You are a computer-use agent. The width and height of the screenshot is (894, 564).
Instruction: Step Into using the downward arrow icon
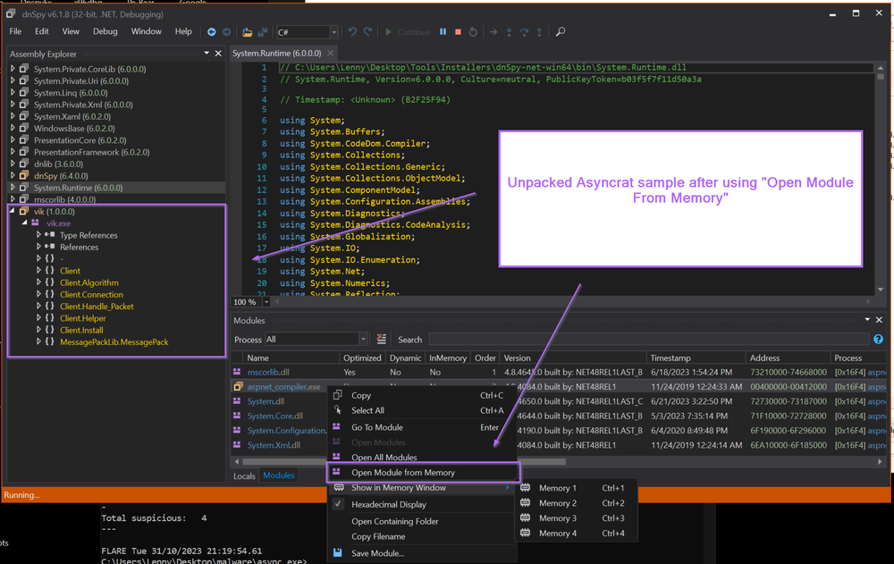coord(510,31)
